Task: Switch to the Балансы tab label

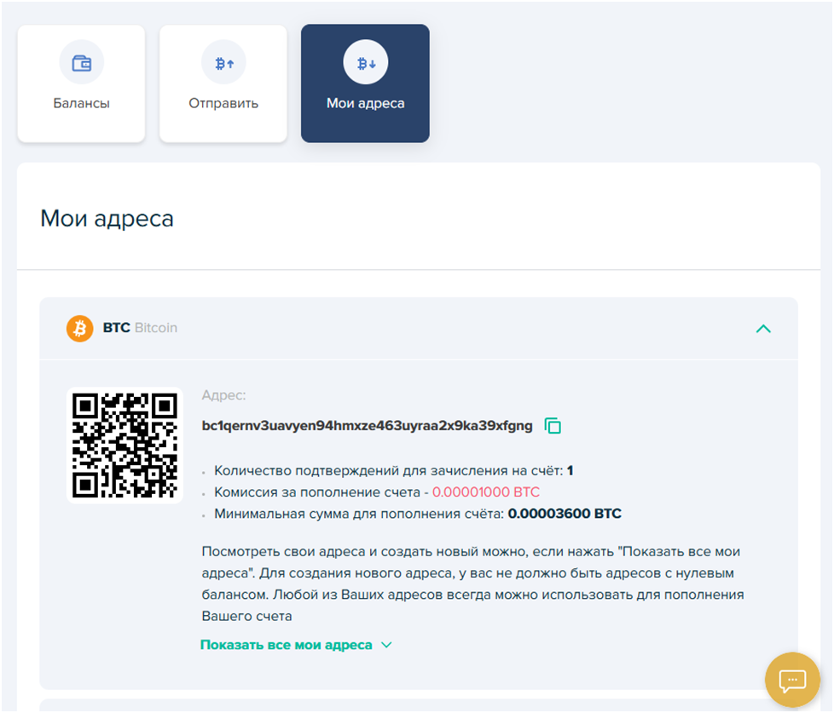Action: click(x=82, y=104)
